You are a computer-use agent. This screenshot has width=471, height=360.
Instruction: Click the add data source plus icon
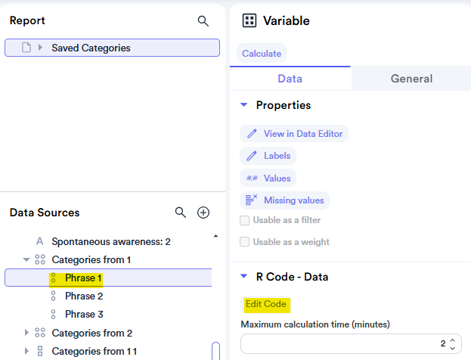[x=203, y=213]
